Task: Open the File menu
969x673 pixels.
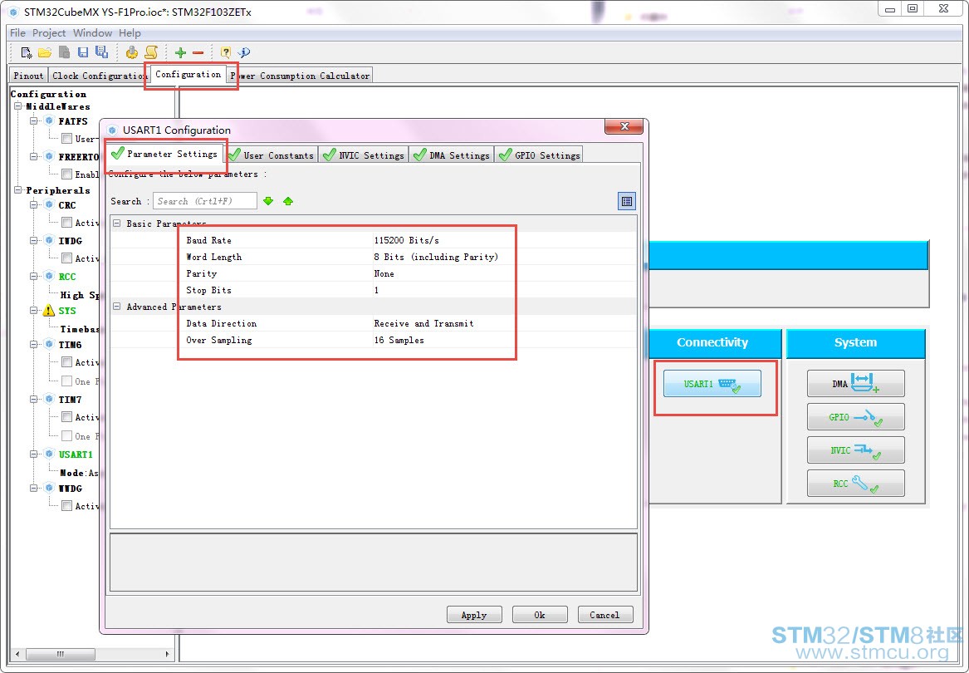Action: [17, 32]
